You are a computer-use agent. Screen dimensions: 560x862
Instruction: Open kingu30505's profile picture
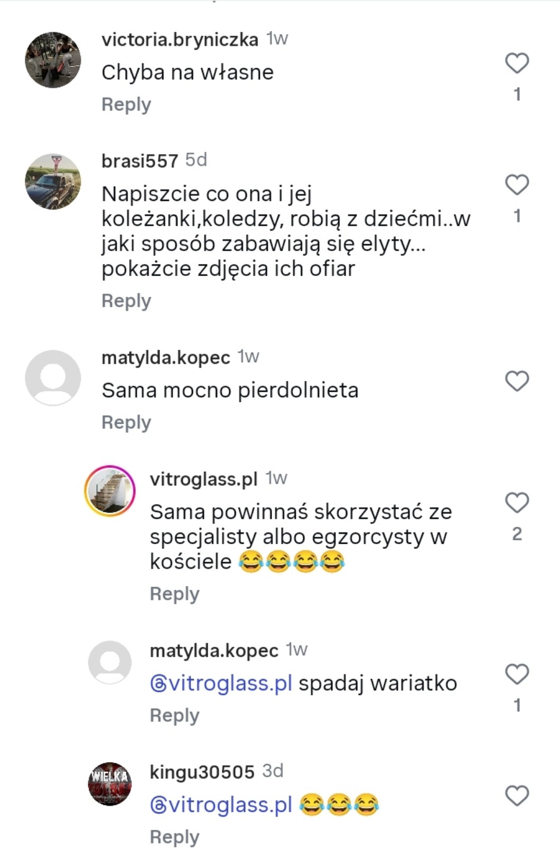pyautogui.click(x=110, y=784)
